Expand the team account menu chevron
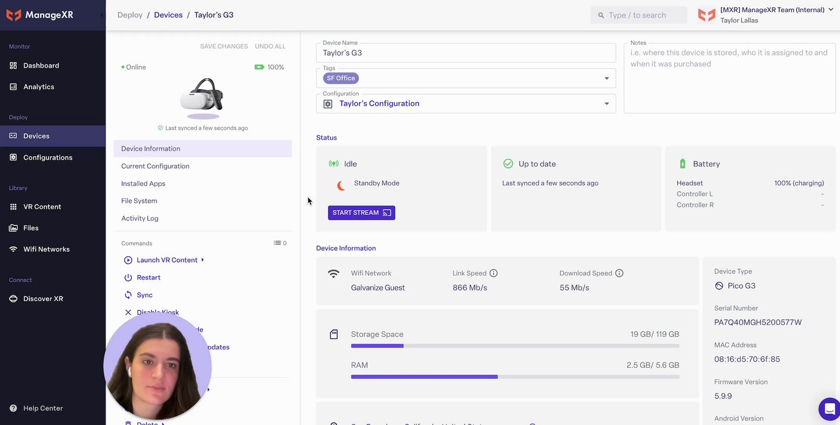This screenshot has height=425, width=840. click(831, 9)
